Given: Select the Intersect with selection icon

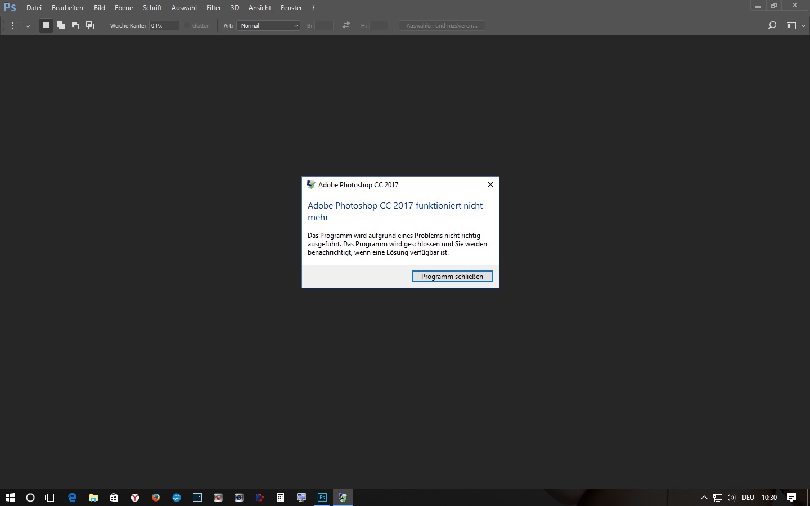Looking at the screenshot, I should coord(90,25).
